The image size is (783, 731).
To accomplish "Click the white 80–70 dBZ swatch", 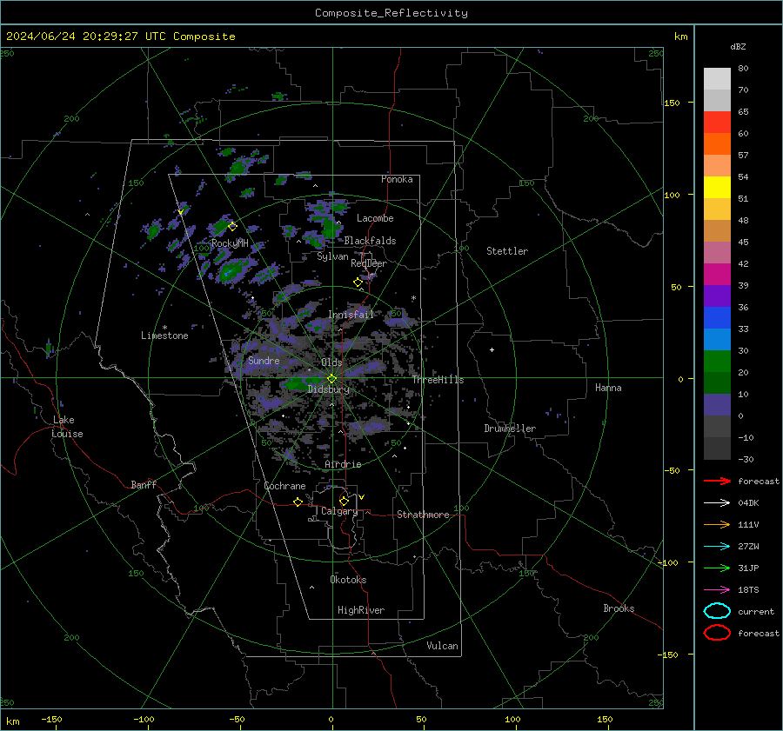I will (717, 79).
